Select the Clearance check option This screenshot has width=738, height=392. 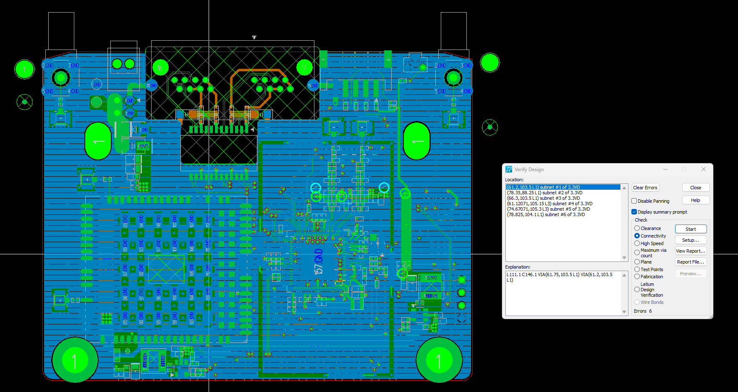637,228
